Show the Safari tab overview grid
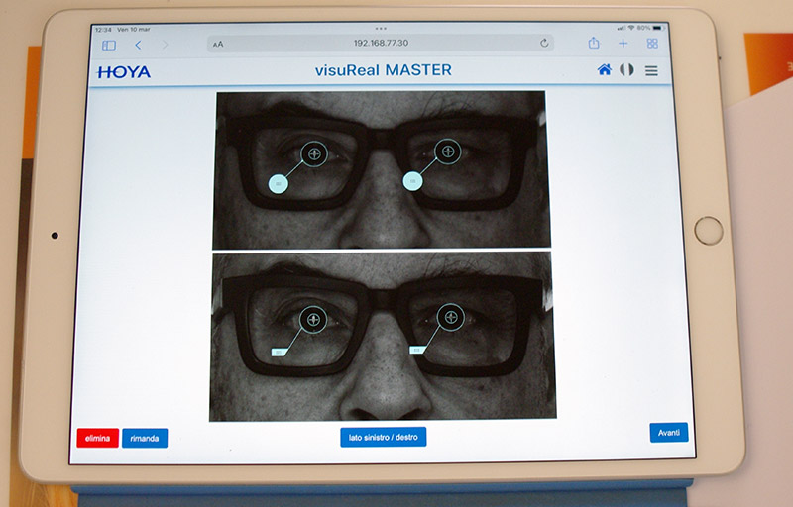 [x=652, y=44]
